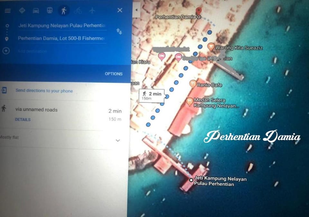
Task: Collapse the side panel arrow
Action: (136, 10)
